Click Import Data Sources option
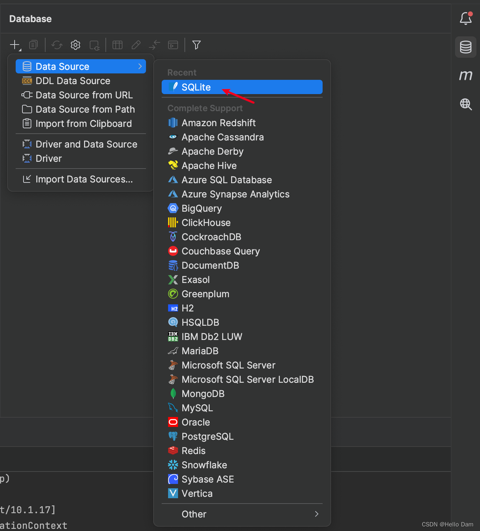The width and height of the screenshot is (480, 531). click(x=84, y=179)
